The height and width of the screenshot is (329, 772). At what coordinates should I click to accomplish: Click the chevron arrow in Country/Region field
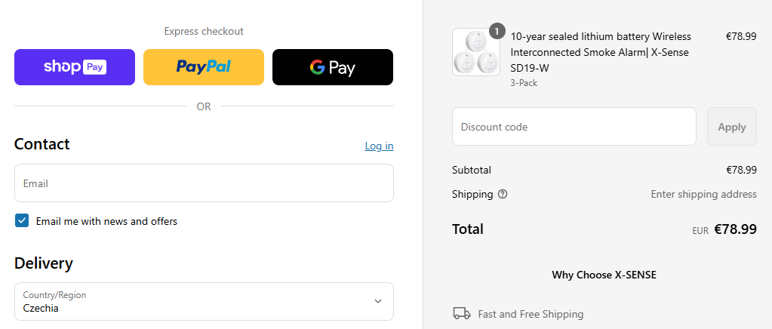click(x=378, y=301)
